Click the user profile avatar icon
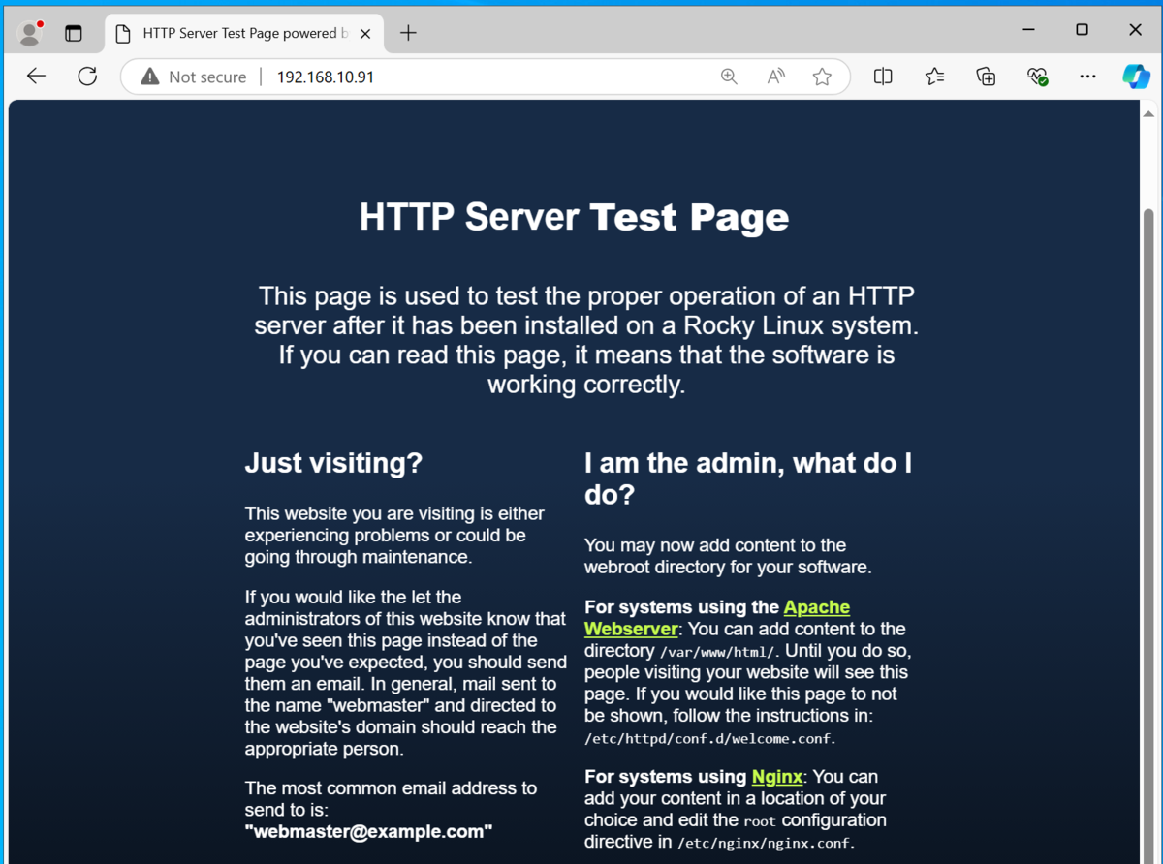 [30, 33]
